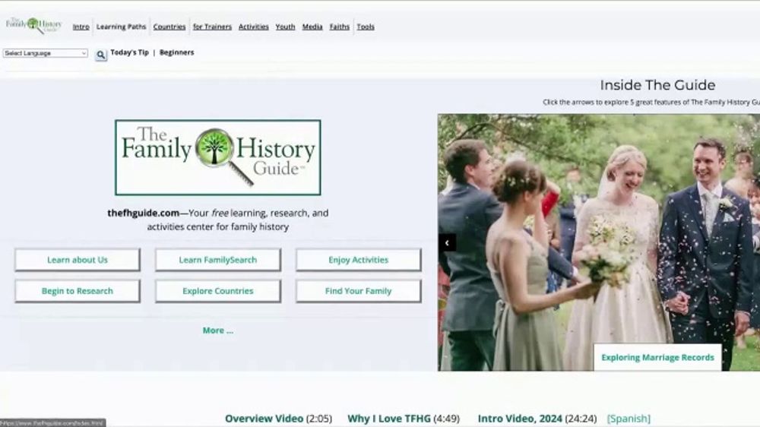Viewport: 760px width, 427px height.
Task: Open the Faiths menu
Action: point(339,27)
